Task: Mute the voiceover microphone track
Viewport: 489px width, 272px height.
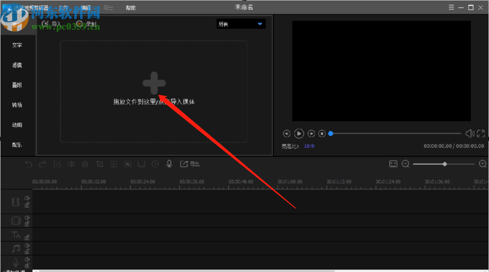Action: (x=27, y=259)
